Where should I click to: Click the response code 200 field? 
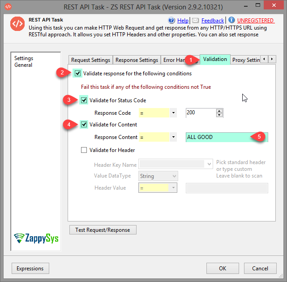pos(201,113)
